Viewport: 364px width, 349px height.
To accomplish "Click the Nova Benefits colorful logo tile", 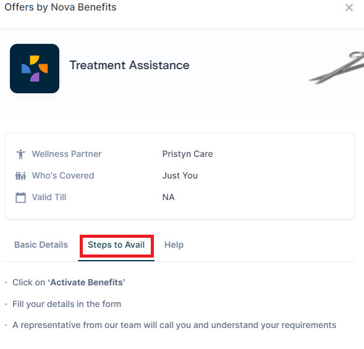I will pos(35,69).
